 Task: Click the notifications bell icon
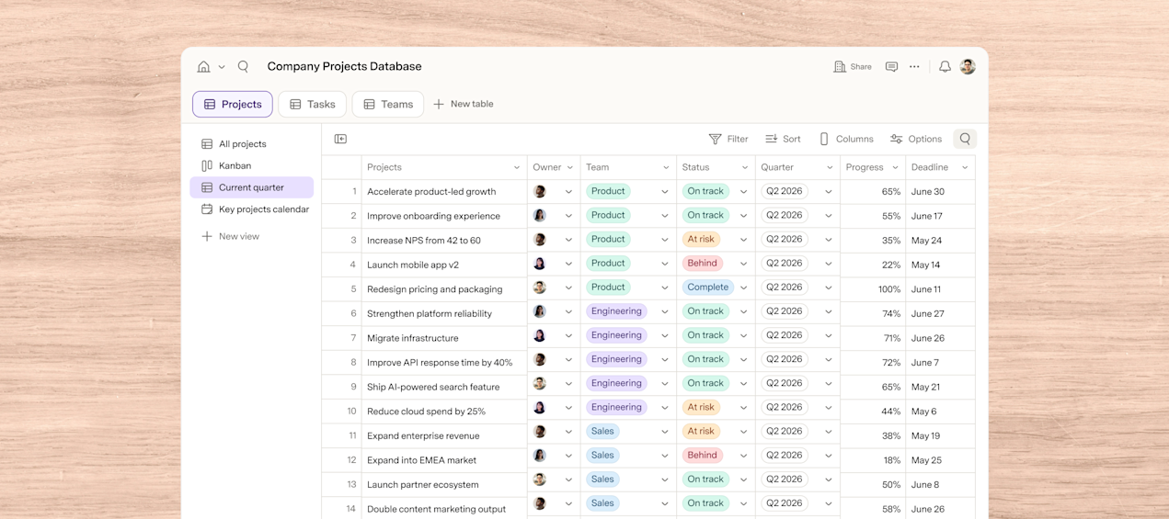click(x=945, y=66)
